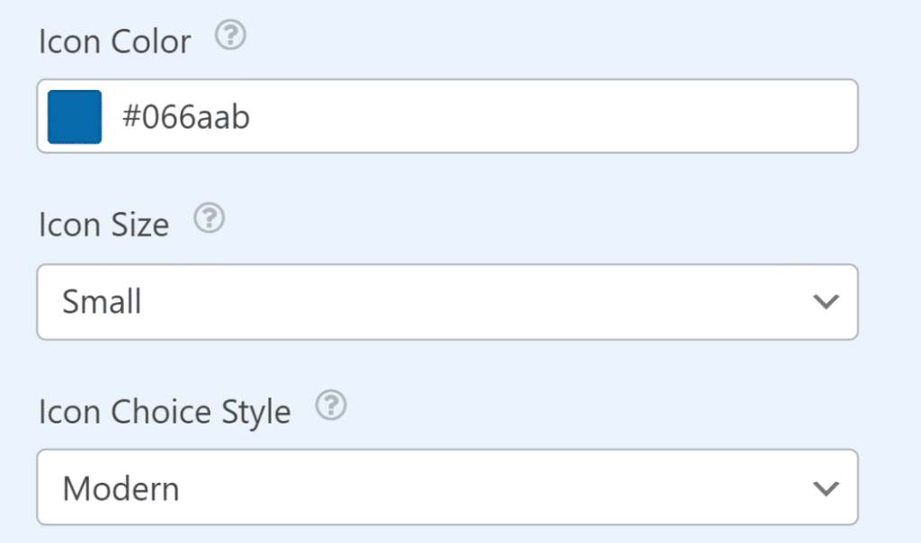921x543 pixels.
Task: Click the Small option text in the selector
Action: [x=101, y=302]
